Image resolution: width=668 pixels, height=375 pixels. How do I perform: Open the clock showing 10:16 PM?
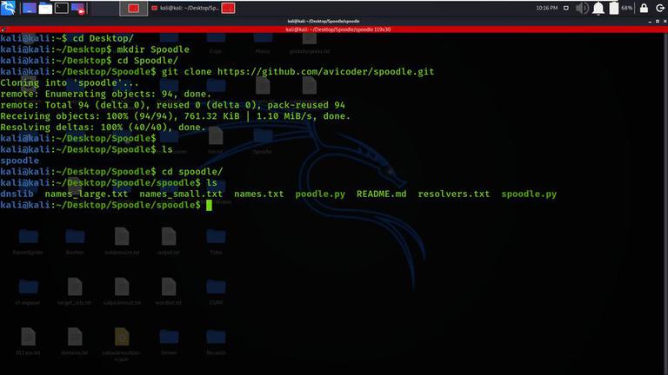coord(546,8)
